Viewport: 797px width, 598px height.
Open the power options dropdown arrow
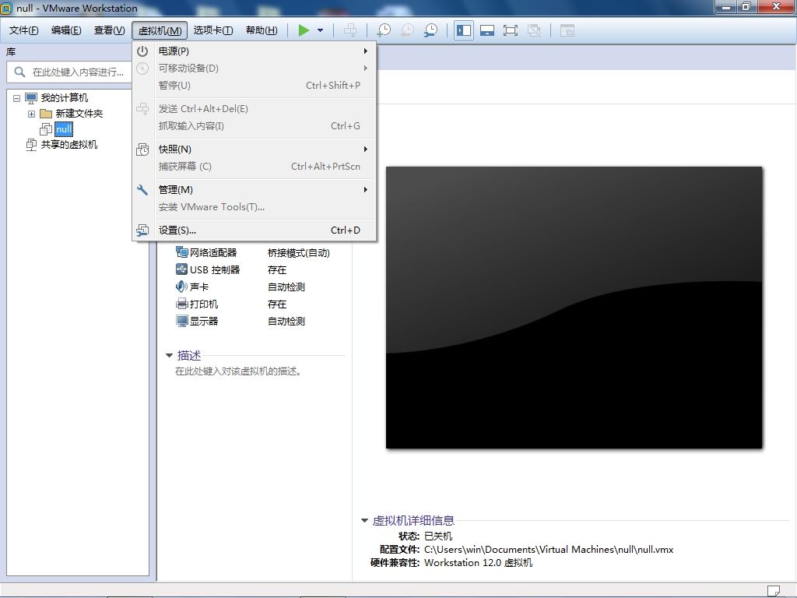click(x=320, y=30)
